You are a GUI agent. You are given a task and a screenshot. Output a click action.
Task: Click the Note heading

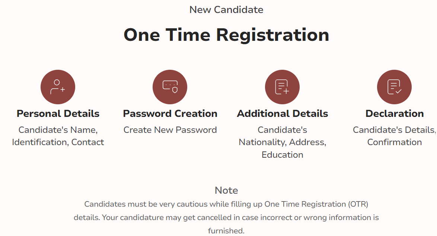tap(226, 190)
